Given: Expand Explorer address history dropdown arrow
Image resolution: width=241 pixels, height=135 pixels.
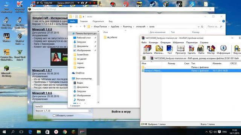Looking at the screenshot, I should [x=198, y=27].
